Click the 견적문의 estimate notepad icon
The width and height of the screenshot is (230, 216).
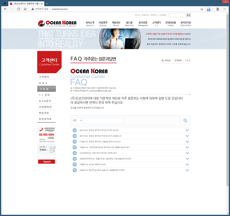pos(52,149)
